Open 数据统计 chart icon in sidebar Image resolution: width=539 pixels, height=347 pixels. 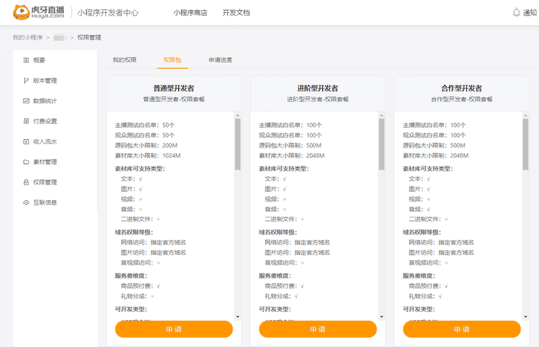pos(26,101)
